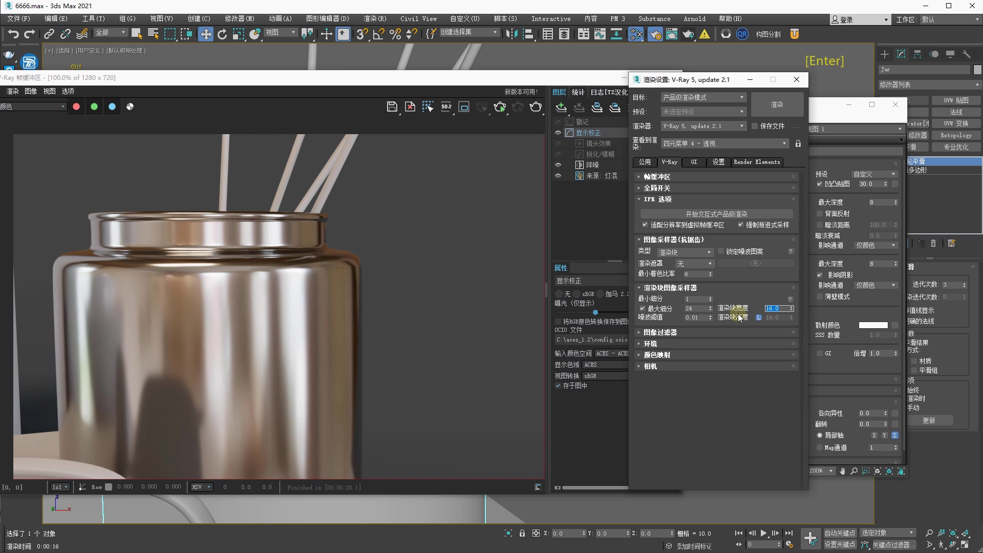Save the image in V-Ray frame buffer
Screen dimensions: 983x553
(x=392, y=107)
